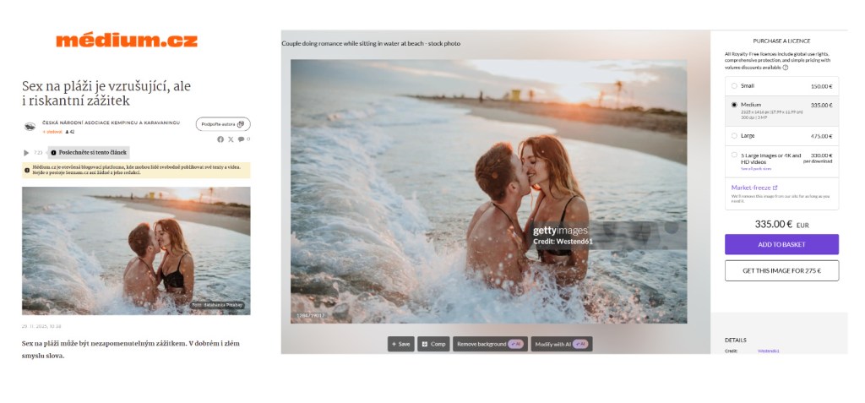The width and height of the screenshot is (865, 403).
Task: Click the article's beach photo thumbnail
Action: pos(136,250)
